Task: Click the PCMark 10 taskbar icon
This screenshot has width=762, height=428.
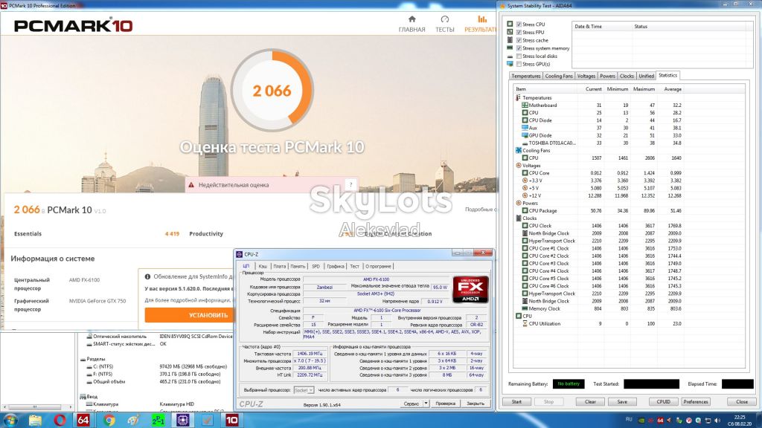Action: tap(232, 420)
